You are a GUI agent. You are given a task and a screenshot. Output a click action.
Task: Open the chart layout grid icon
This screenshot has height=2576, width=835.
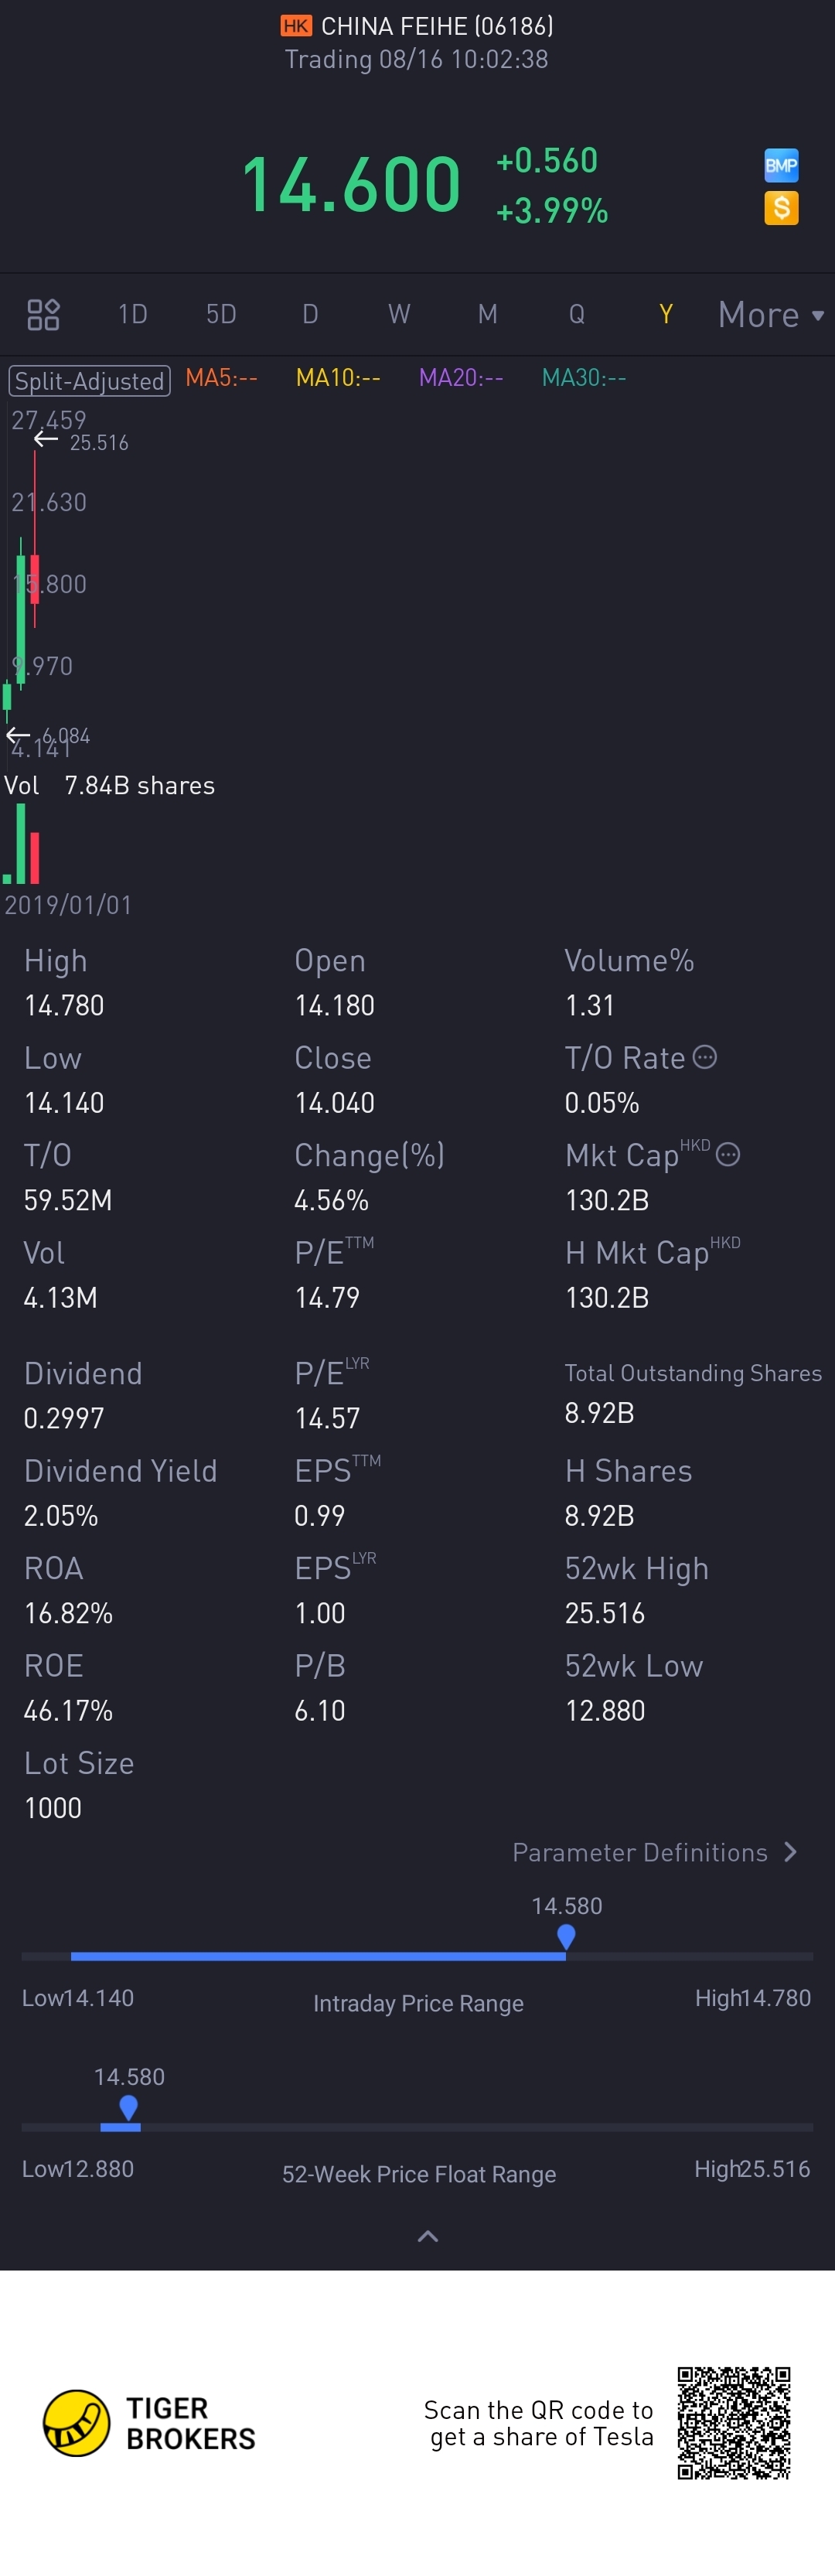pos(43,315)
